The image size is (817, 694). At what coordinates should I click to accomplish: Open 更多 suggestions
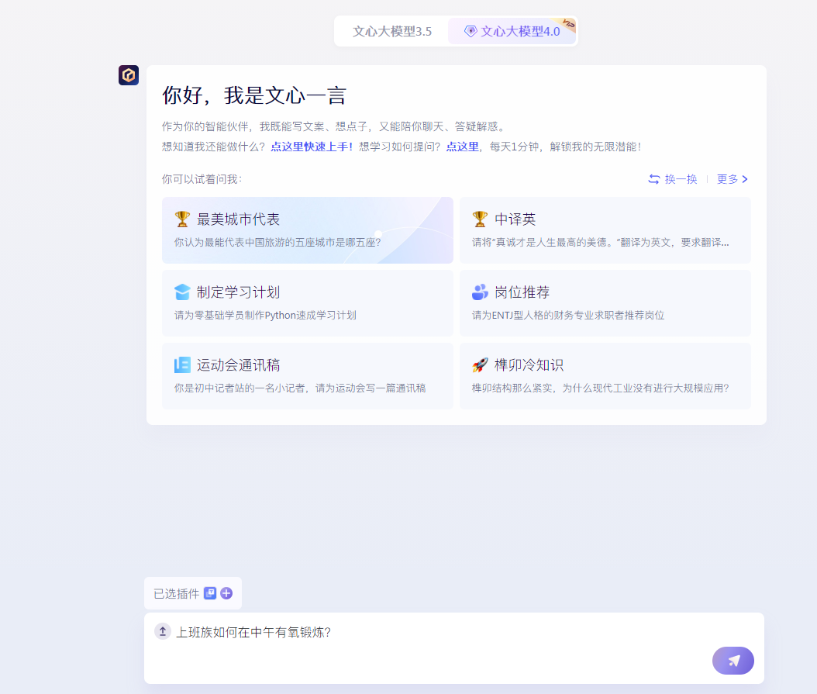click(732, 179)
